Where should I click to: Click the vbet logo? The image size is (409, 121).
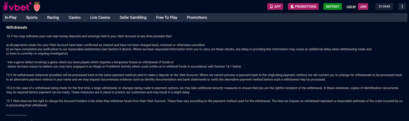pyautogui.click(x=17, y=6)
